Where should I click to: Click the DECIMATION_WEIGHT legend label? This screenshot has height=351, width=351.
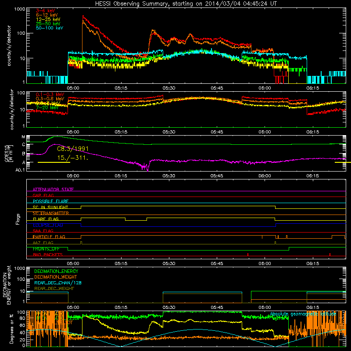click(56, 277)
